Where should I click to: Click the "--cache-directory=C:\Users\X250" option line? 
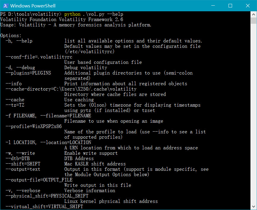click(71, 89)
